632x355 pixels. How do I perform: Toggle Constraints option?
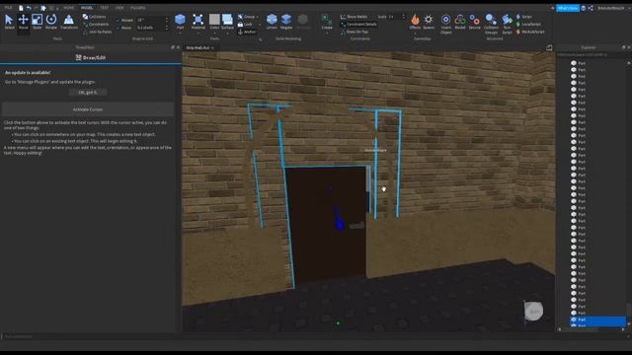tap(96, 24)
